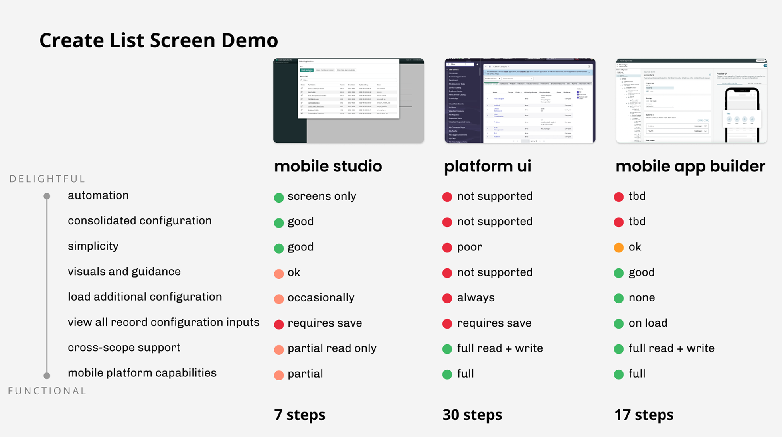Click the 'mobile platform capabilities' row label

point(142,373)
